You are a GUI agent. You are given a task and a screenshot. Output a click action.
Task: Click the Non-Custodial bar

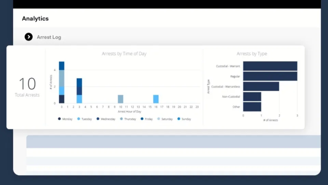click(252, 97)
